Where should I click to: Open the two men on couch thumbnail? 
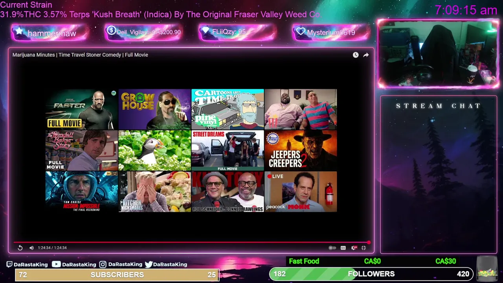coord(301,109)
